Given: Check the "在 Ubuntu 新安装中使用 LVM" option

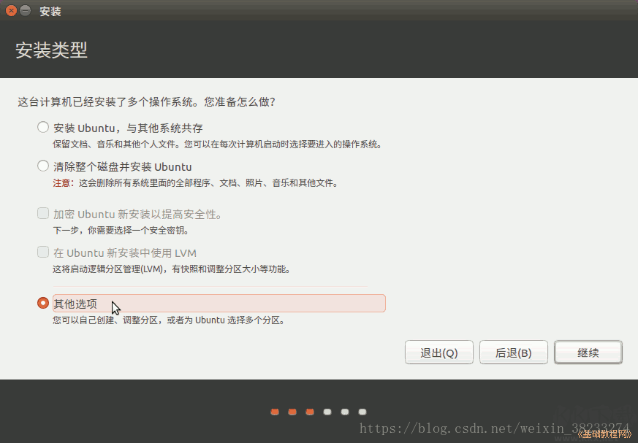Looking at the screenshot, I should tap(42, 252).
